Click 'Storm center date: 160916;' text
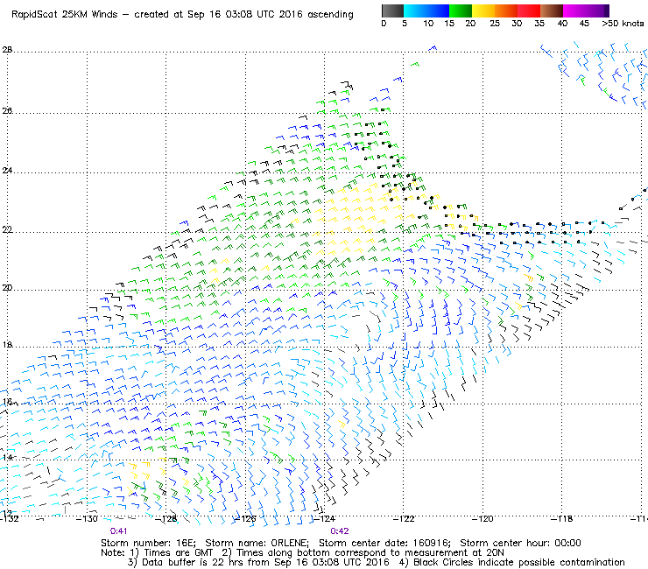Screen dimensions: 648x569 (384, 543)
